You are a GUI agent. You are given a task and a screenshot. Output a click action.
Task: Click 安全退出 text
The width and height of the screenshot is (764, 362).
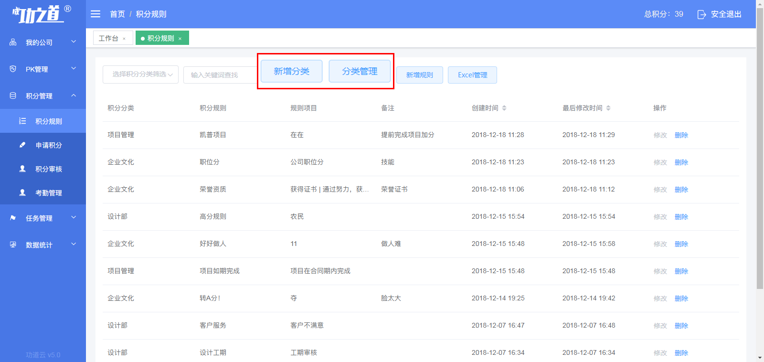726,14
